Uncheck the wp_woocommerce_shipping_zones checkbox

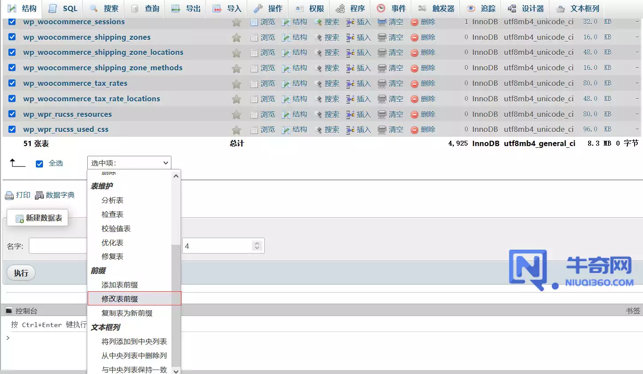12,37
